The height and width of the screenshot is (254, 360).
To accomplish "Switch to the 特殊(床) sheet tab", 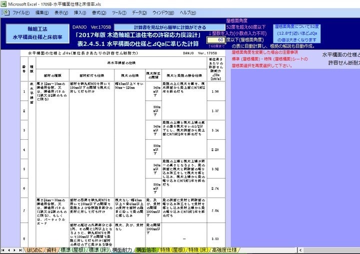I will pyautogui.click(x=198, y=250).
